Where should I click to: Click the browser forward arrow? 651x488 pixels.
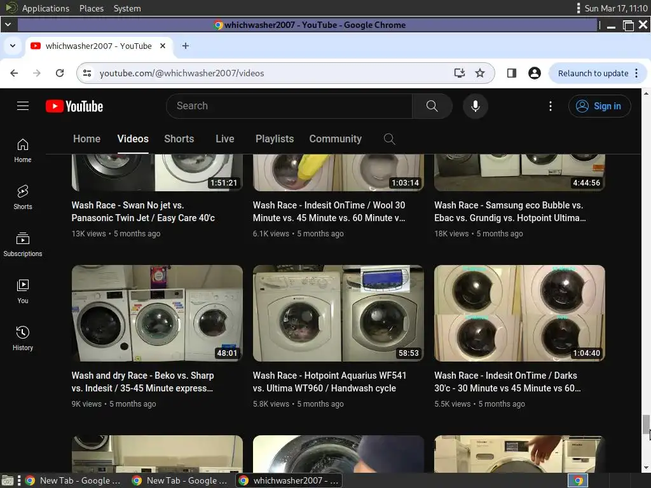tap(37, 73)
